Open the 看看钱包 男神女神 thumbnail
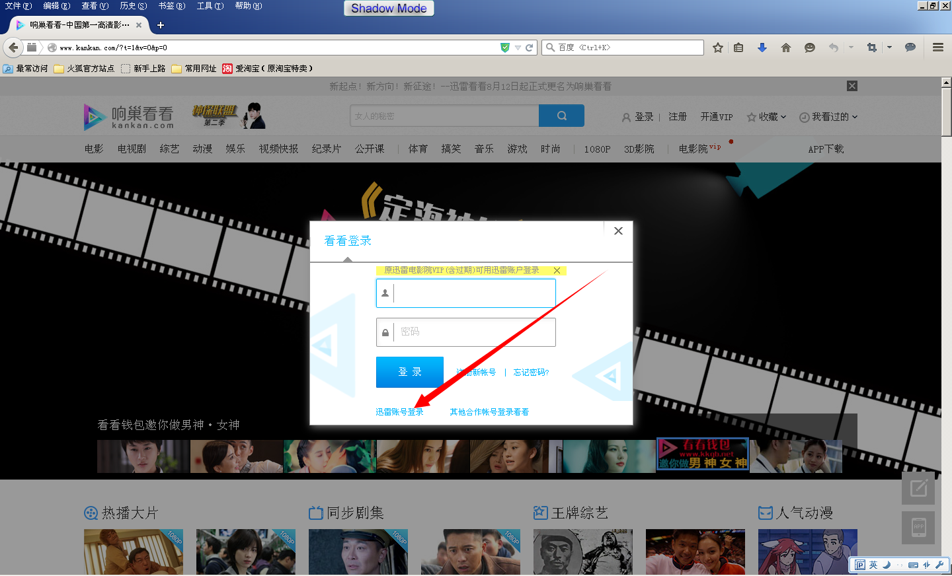The image size is (952, 576). click(702, 456)
